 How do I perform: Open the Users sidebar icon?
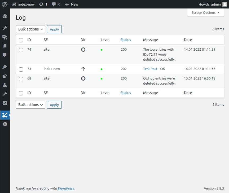pyautogui.click(x=5, y=85)
